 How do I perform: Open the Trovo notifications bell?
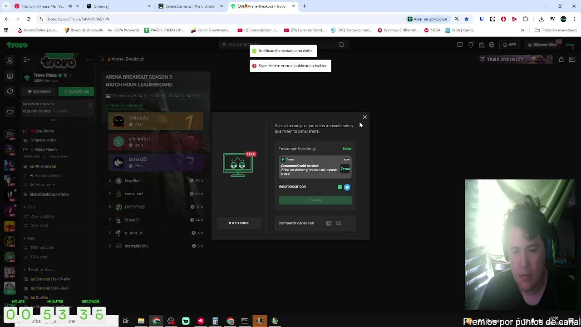tap(471, 45)
